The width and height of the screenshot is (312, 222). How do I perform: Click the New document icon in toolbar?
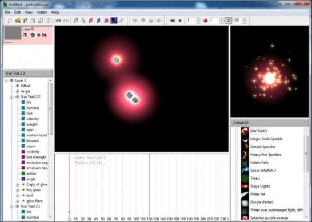click(x=10, y=21)
